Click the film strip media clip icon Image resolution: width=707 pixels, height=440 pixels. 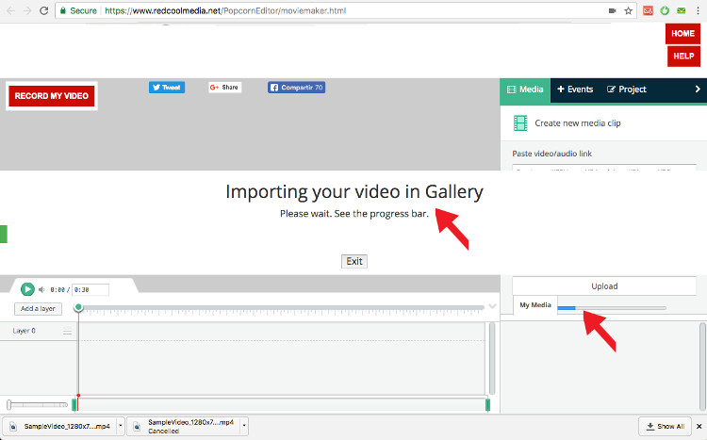tap(520, 122)
